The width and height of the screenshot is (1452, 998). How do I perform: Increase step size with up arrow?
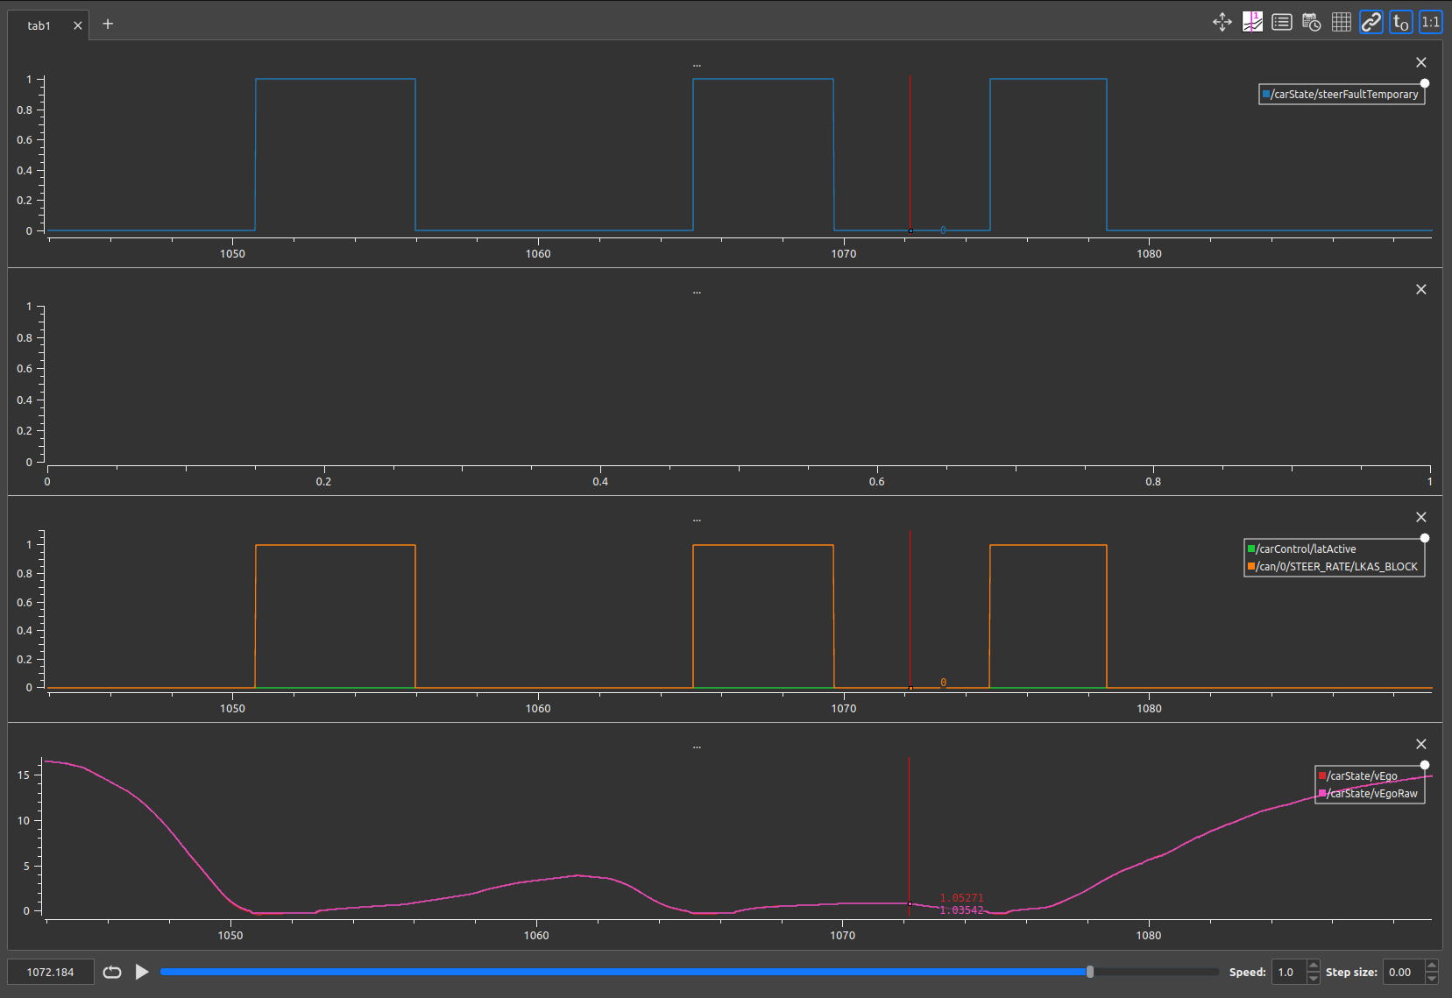[1432, 966]
